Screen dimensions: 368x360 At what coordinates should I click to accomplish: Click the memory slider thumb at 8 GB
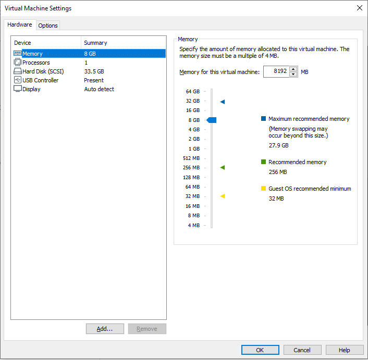(212, 120)
